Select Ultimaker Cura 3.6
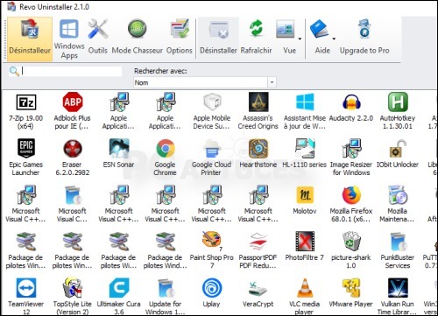Image resolution: width=438 pixels, height=316 pixels. click(118, 297)
